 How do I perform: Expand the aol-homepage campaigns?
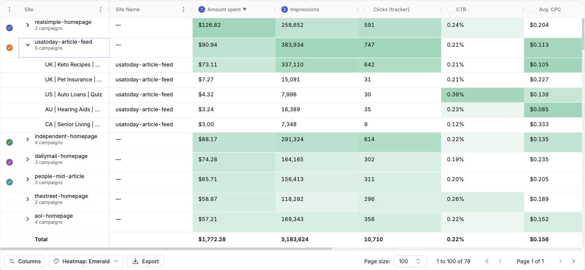tap(28, 219)
